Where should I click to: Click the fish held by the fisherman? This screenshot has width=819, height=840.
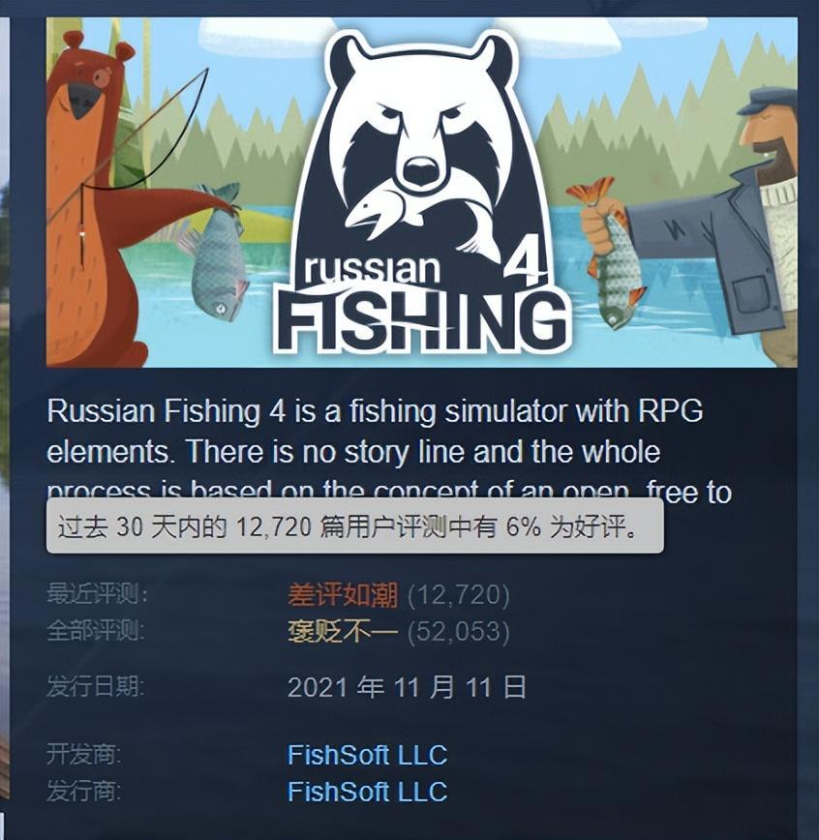613,256
